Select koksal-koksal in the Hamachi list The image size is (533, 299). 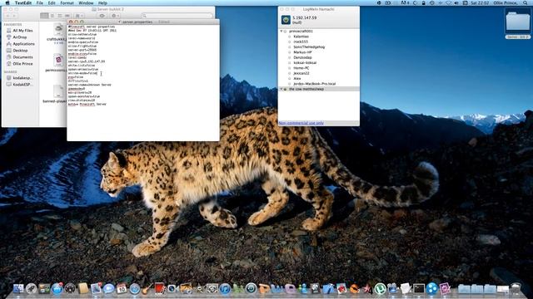click(x=305, y=63)
